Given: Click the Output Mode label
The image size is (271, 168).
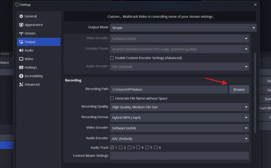Looking at the screenshot, I should (x=98, y=27).
